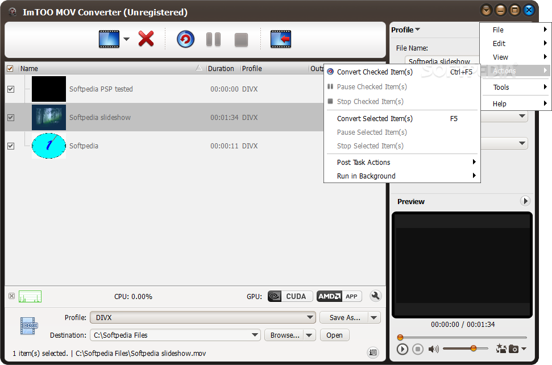Screen dimensions: 552x365
Task: Edit the File Name field
Action: [442, 60]
